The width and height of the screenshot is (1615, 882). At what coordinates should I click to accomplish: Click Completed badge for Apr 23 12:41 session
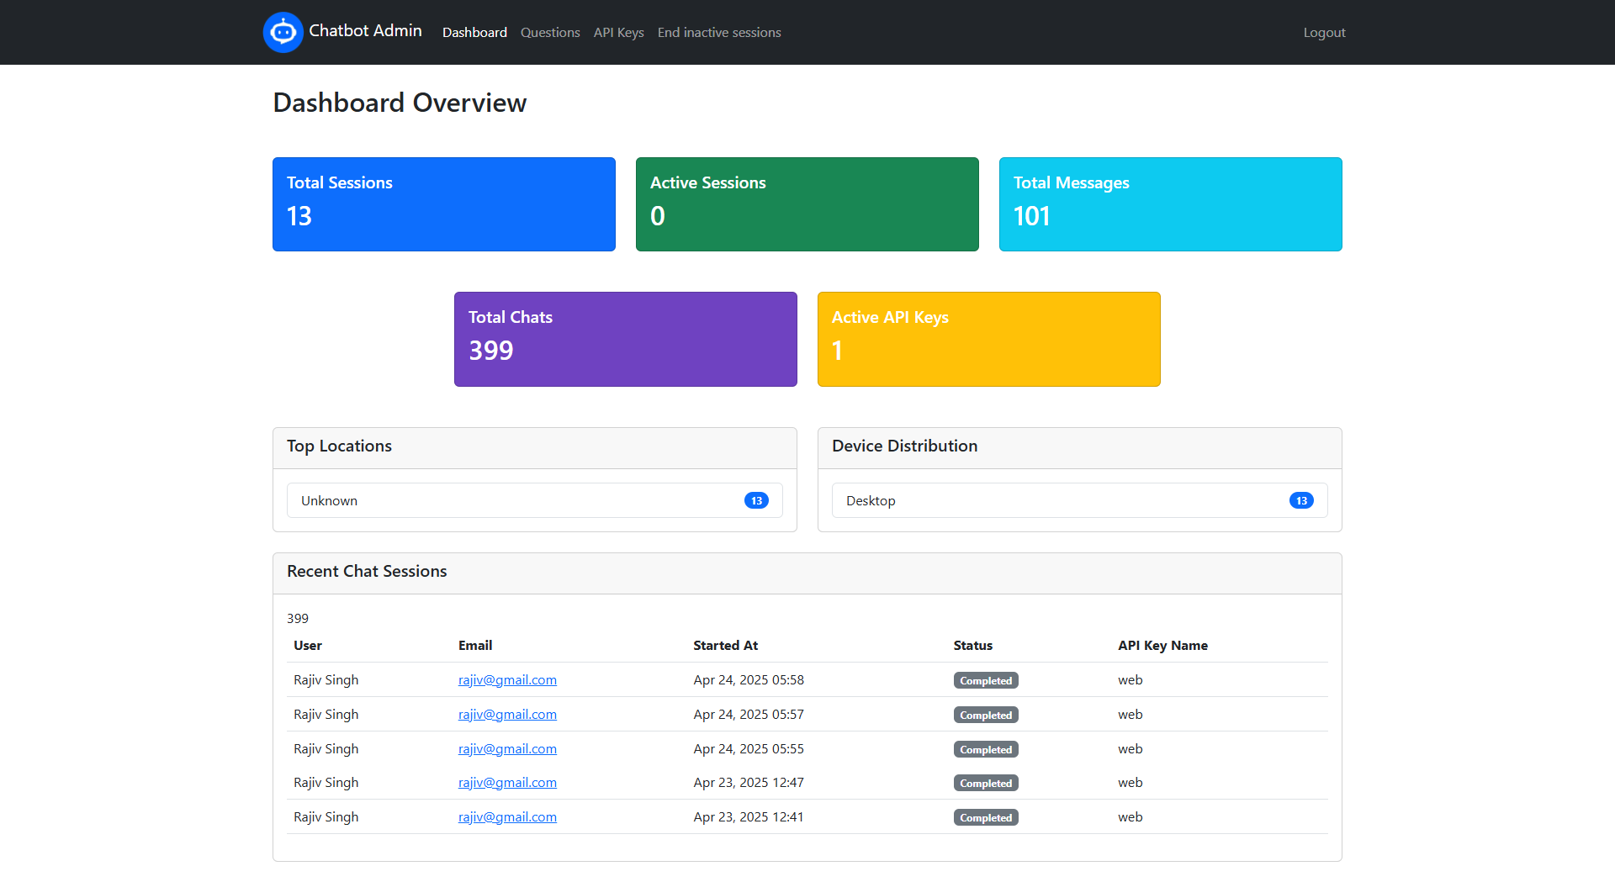tap(986, 817)
